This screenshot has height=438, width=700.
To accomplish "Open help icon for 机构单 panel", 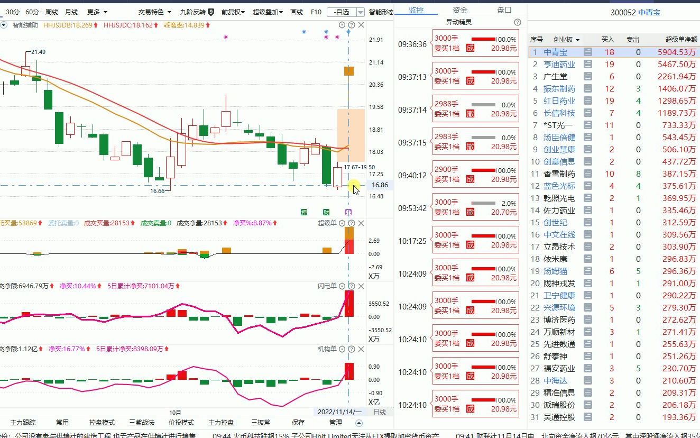I will tap(352, 349).
